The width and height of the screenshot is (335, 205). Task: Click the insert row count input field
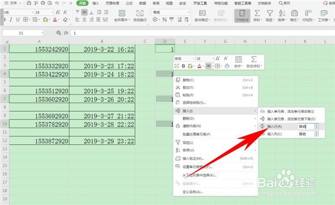pyautogui.click(x=306, y=127)
